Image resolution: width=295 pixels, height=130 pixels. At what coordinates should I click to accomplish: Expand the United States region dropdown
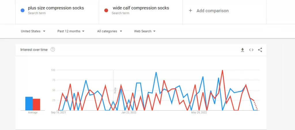click(x=33, y=31)
